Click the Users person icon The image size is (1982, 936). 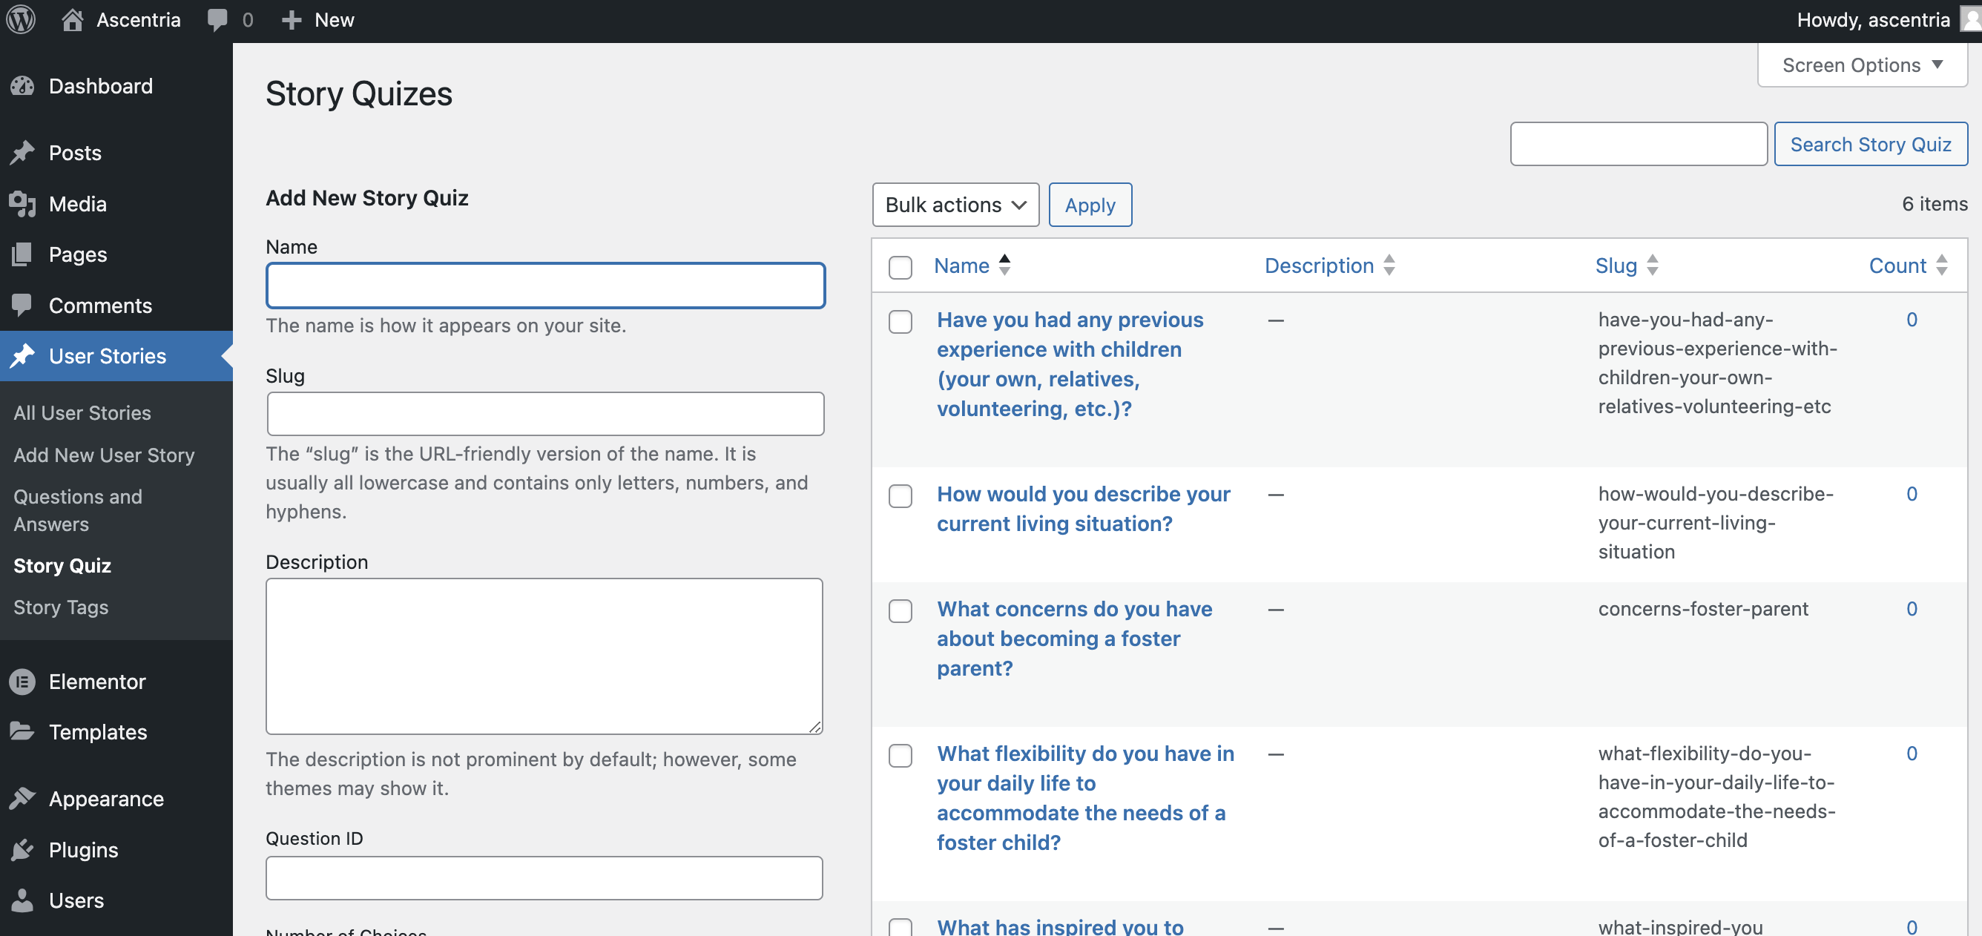pos(23,900)
